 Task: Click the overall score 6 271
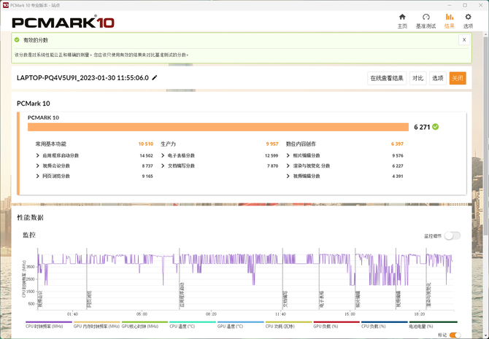click(422, 127)
